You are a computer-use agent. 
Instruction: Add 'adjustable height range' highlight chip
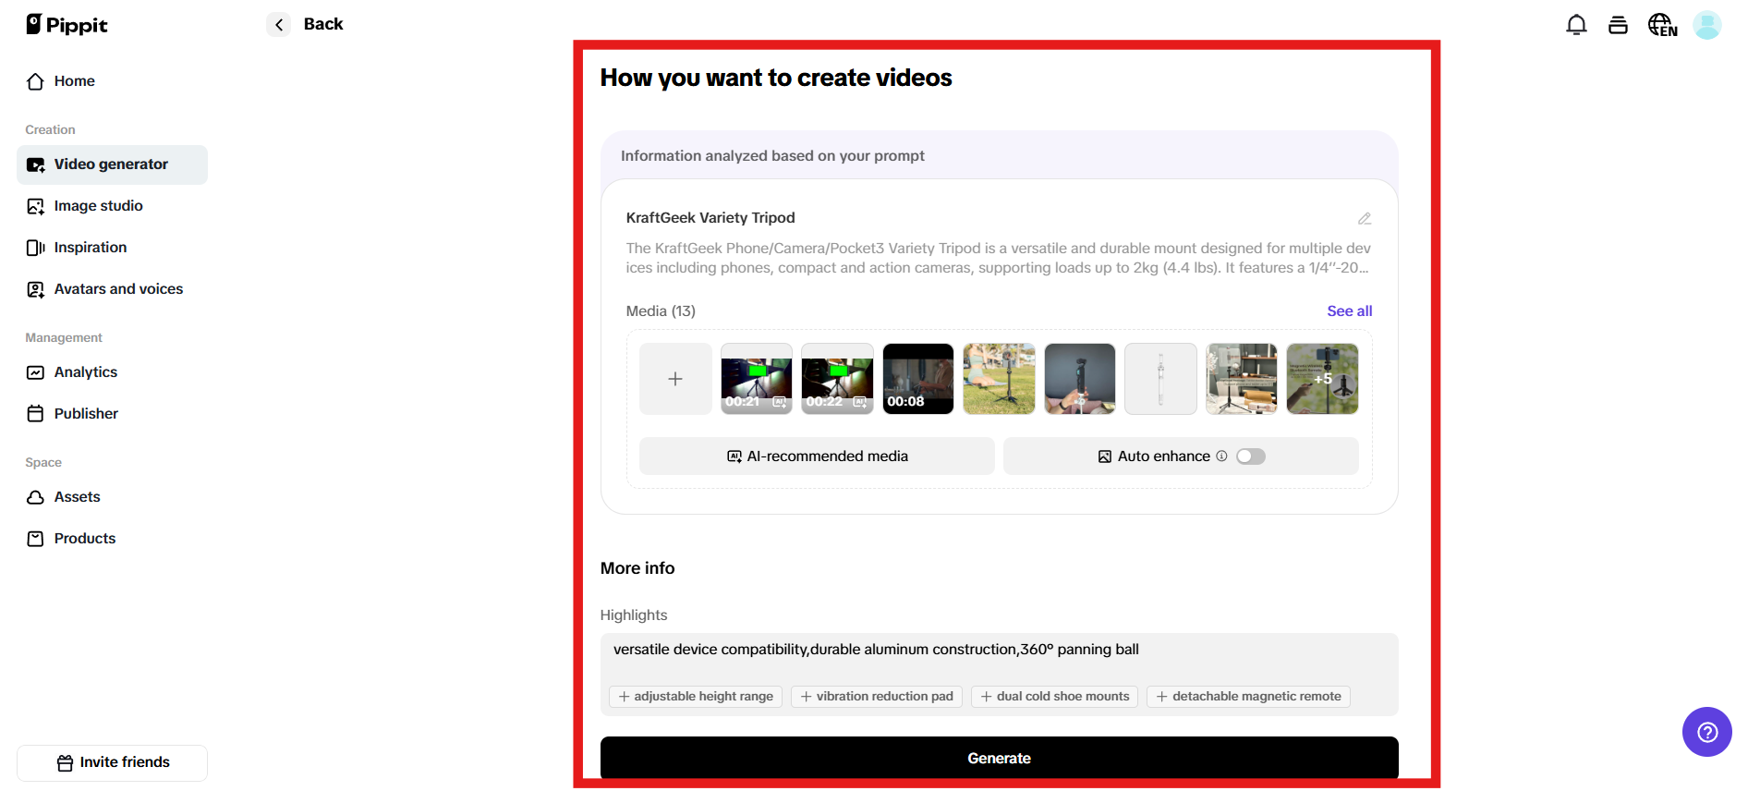pos(696,697)
